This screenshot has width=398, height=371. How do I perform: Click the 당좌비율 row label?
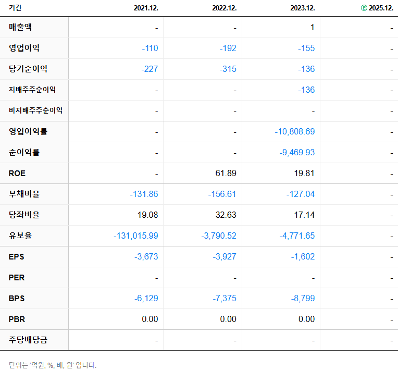[x=24, y=215]
